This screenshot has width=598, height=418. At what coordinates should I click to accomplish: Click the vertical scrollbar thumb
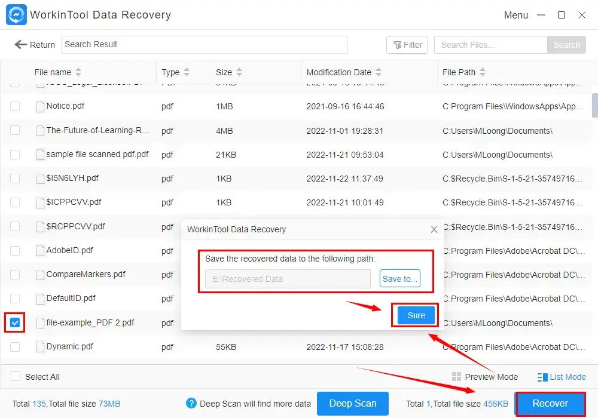(x=594, y=105)
